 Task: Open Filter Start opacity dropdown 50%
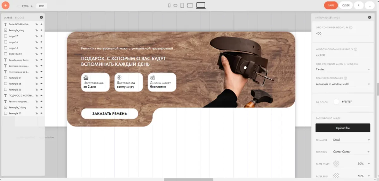[363, 164]
